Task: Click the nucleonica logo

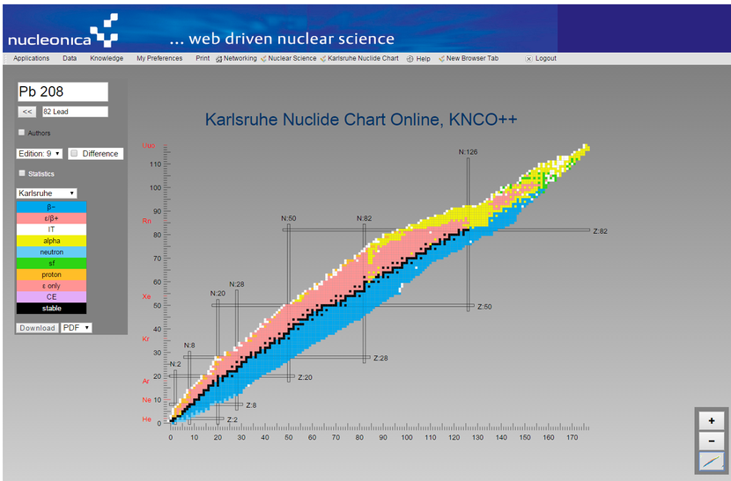Action: point(63,31)
